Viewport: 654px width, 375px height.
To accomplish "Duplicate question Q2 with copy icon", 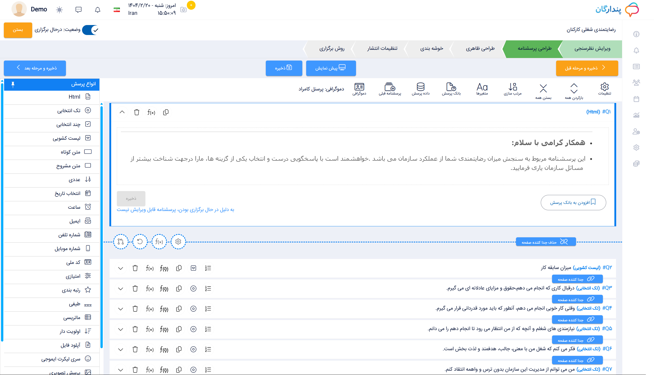I will [179, 268].
